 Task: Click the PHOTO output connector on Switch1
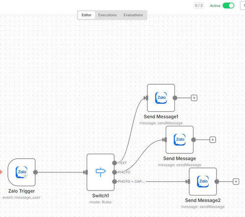point(115,172)
